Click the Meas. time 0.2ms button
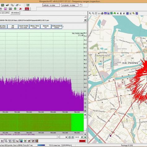The height and width of the screenshot is (147, 147). (x=35, y=27)
